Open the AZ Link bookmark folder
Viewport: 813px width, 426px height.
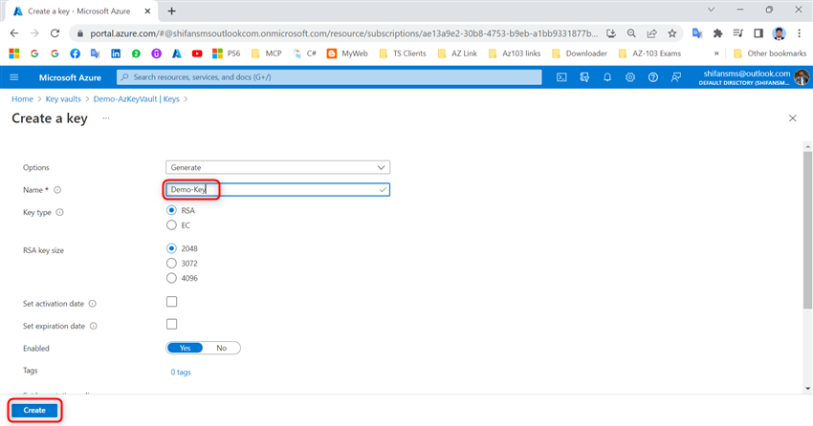click(x=457, y=53)
